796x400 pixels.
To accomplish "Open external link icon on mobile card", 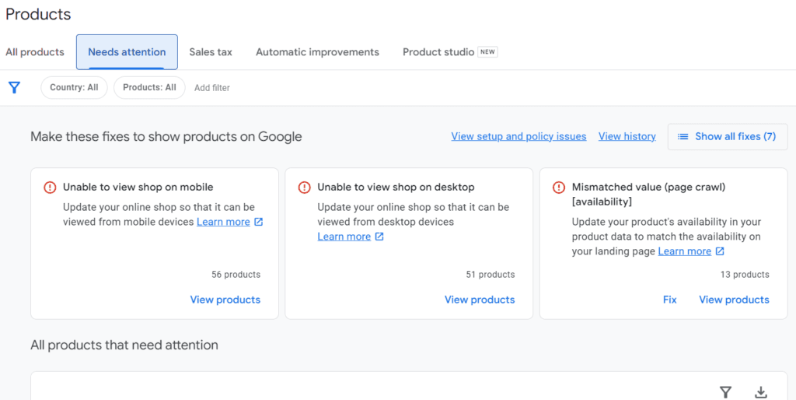I will click(258, 222).
